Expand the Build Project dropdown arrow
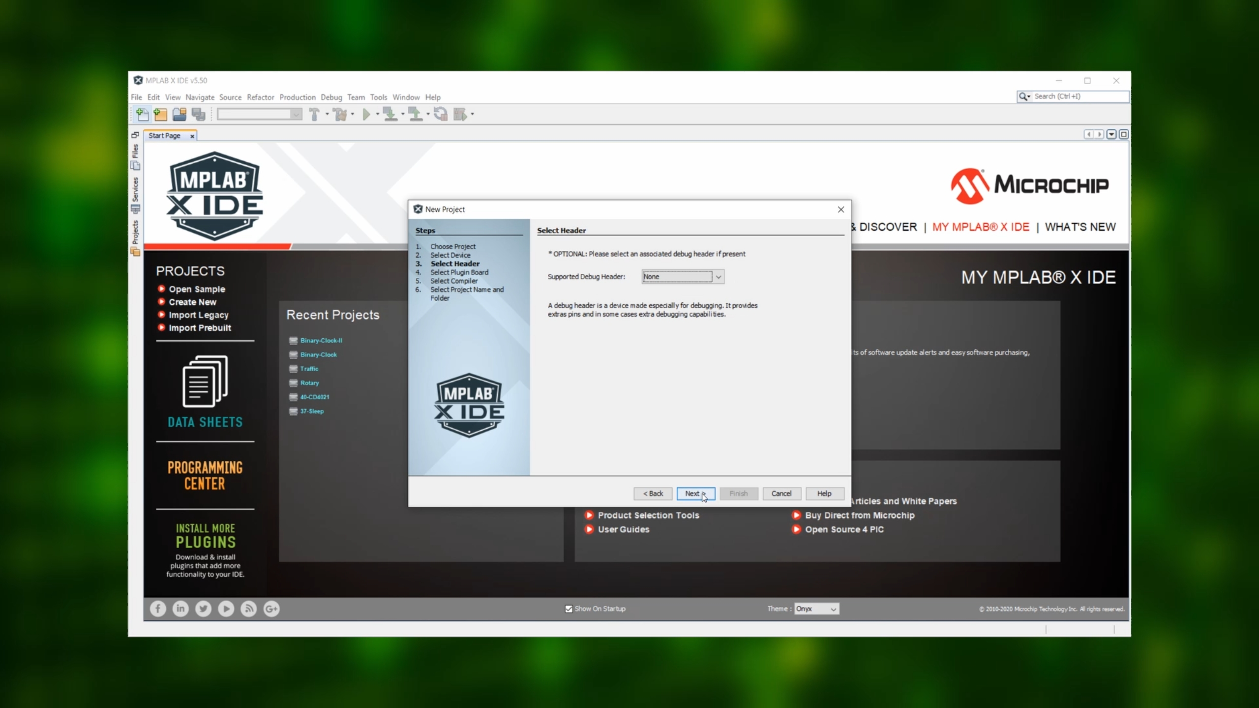The height and width of the screenshot is (708, 1259). (327, 115)
